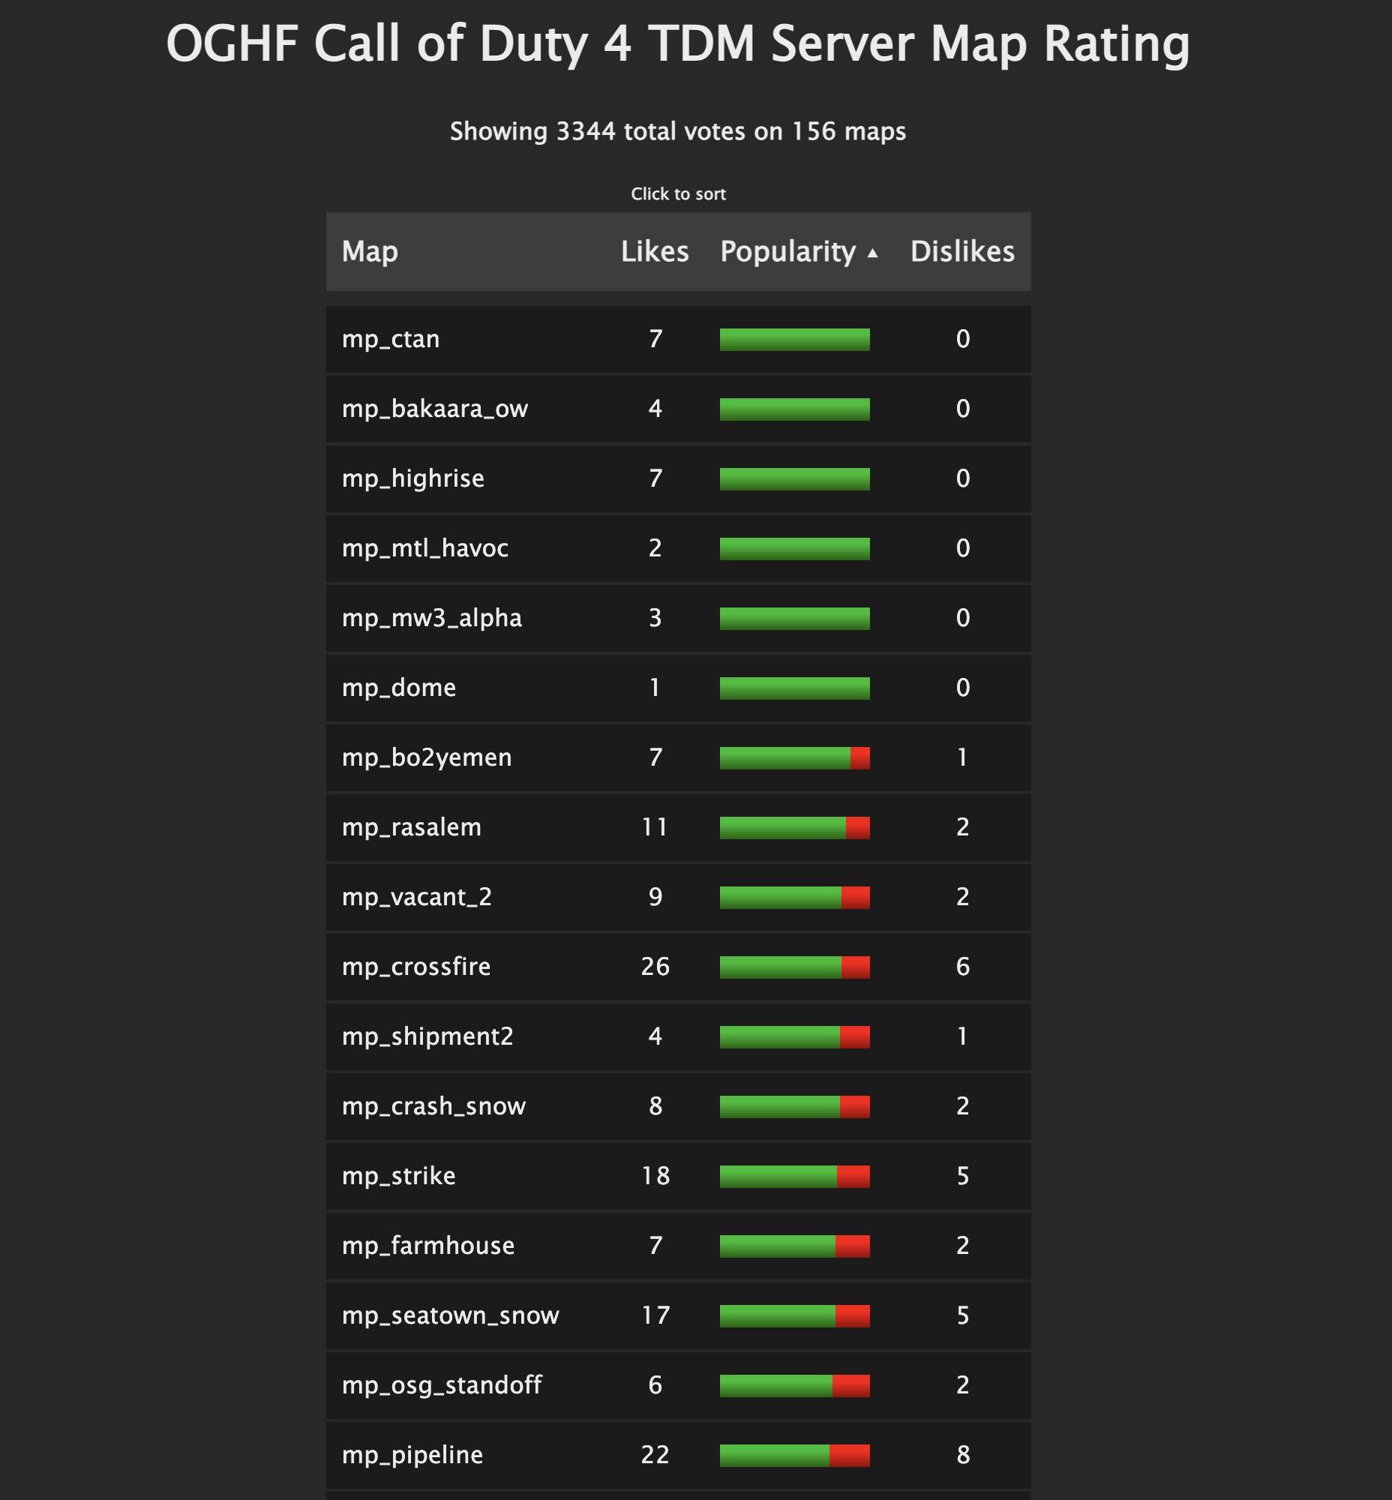The width and height of the screenshot is (1392, 1500).
Task: Click the Popularity sort arrow icon
Action: click(872, 253)
